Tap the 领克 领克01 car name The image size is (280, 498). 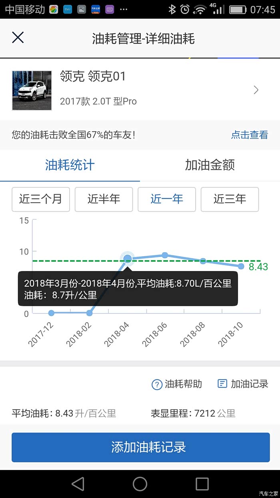pos(93,76)
